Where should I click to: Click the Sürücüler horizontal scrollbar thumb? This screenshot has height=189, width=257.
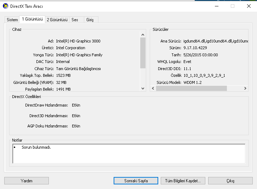coord(192,88)
